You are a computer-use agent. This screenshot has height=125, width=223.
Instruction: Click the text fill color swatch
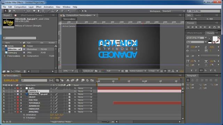point(215,39)
